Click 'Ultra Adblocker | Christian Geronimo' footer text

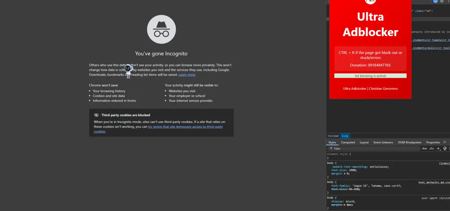click(x=370, y=89)
